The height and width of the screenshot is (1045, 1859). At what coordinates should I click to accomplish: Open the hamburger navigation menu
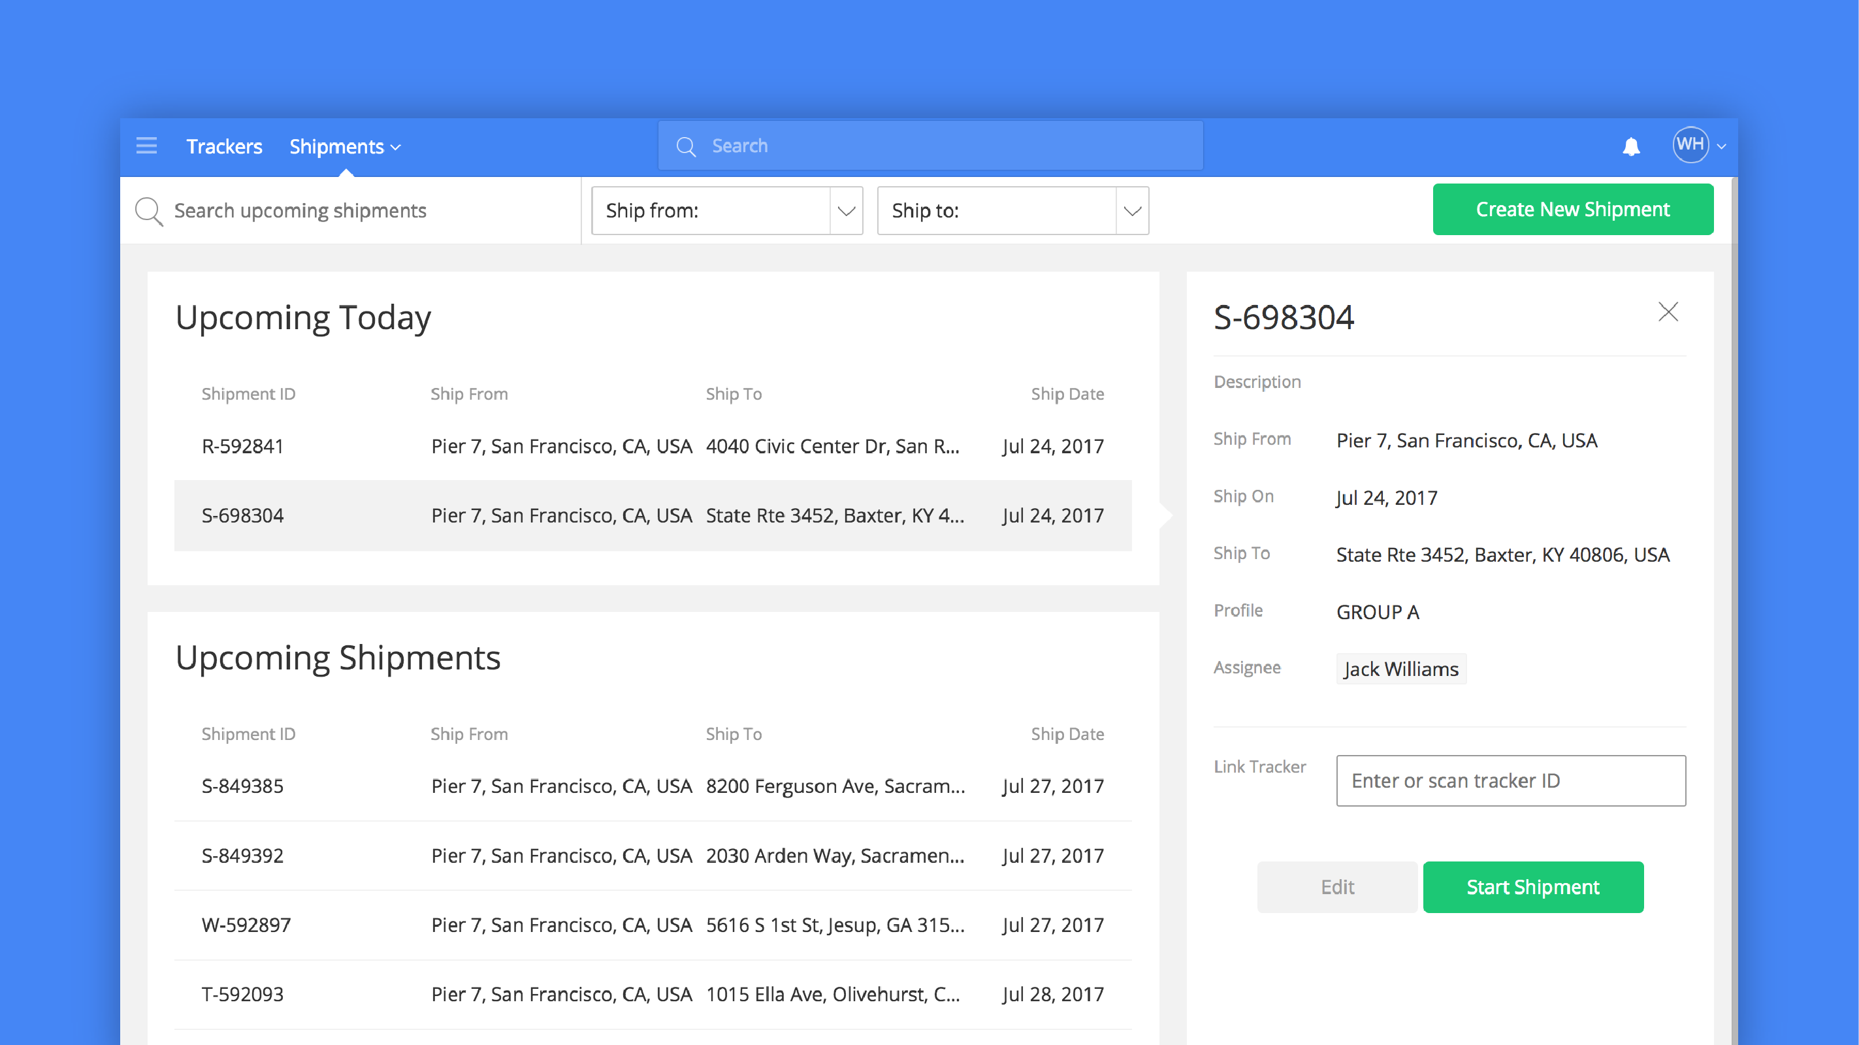(x=147, y=146)
